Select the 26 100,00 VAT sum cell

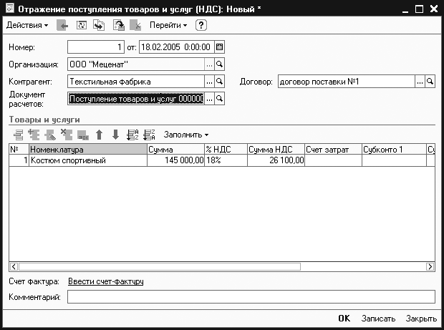pos(276,160)
